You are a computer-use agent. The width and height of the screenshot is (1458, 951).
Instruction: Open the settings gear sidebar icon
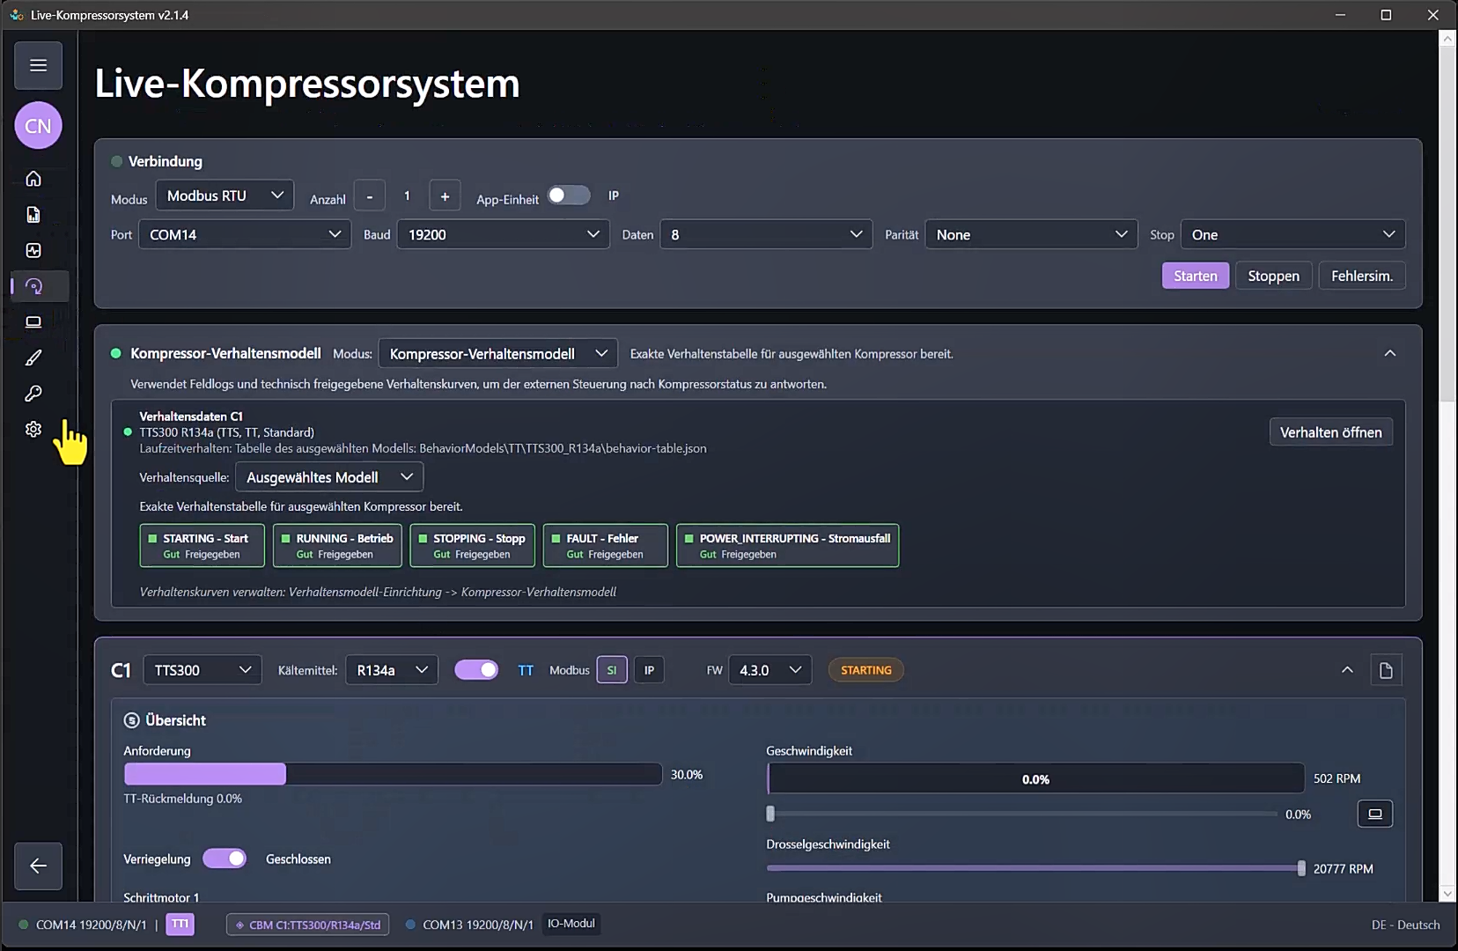tap(33, 429)
